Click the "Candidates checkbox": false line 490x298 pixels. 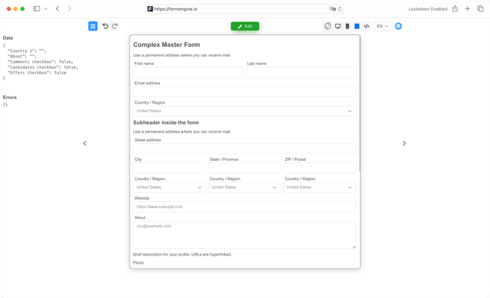[42, 67]
